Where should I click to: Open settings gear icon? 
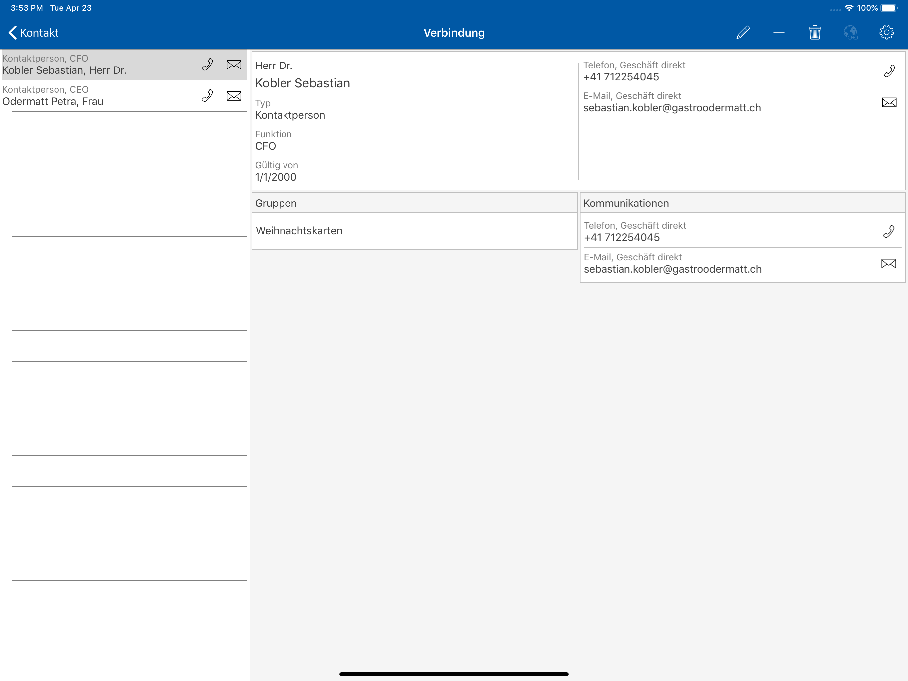(886, 33)
